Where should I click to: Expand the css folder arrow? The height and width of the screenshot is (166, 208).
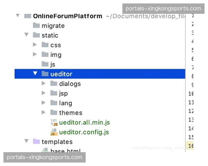pos(35,45)
